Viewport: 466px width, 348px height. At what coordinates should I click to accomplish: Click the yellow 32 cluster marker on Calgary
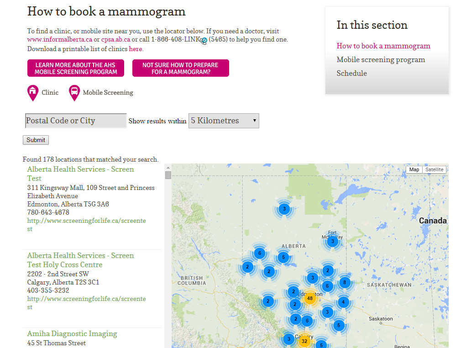(x=304, y=341)
